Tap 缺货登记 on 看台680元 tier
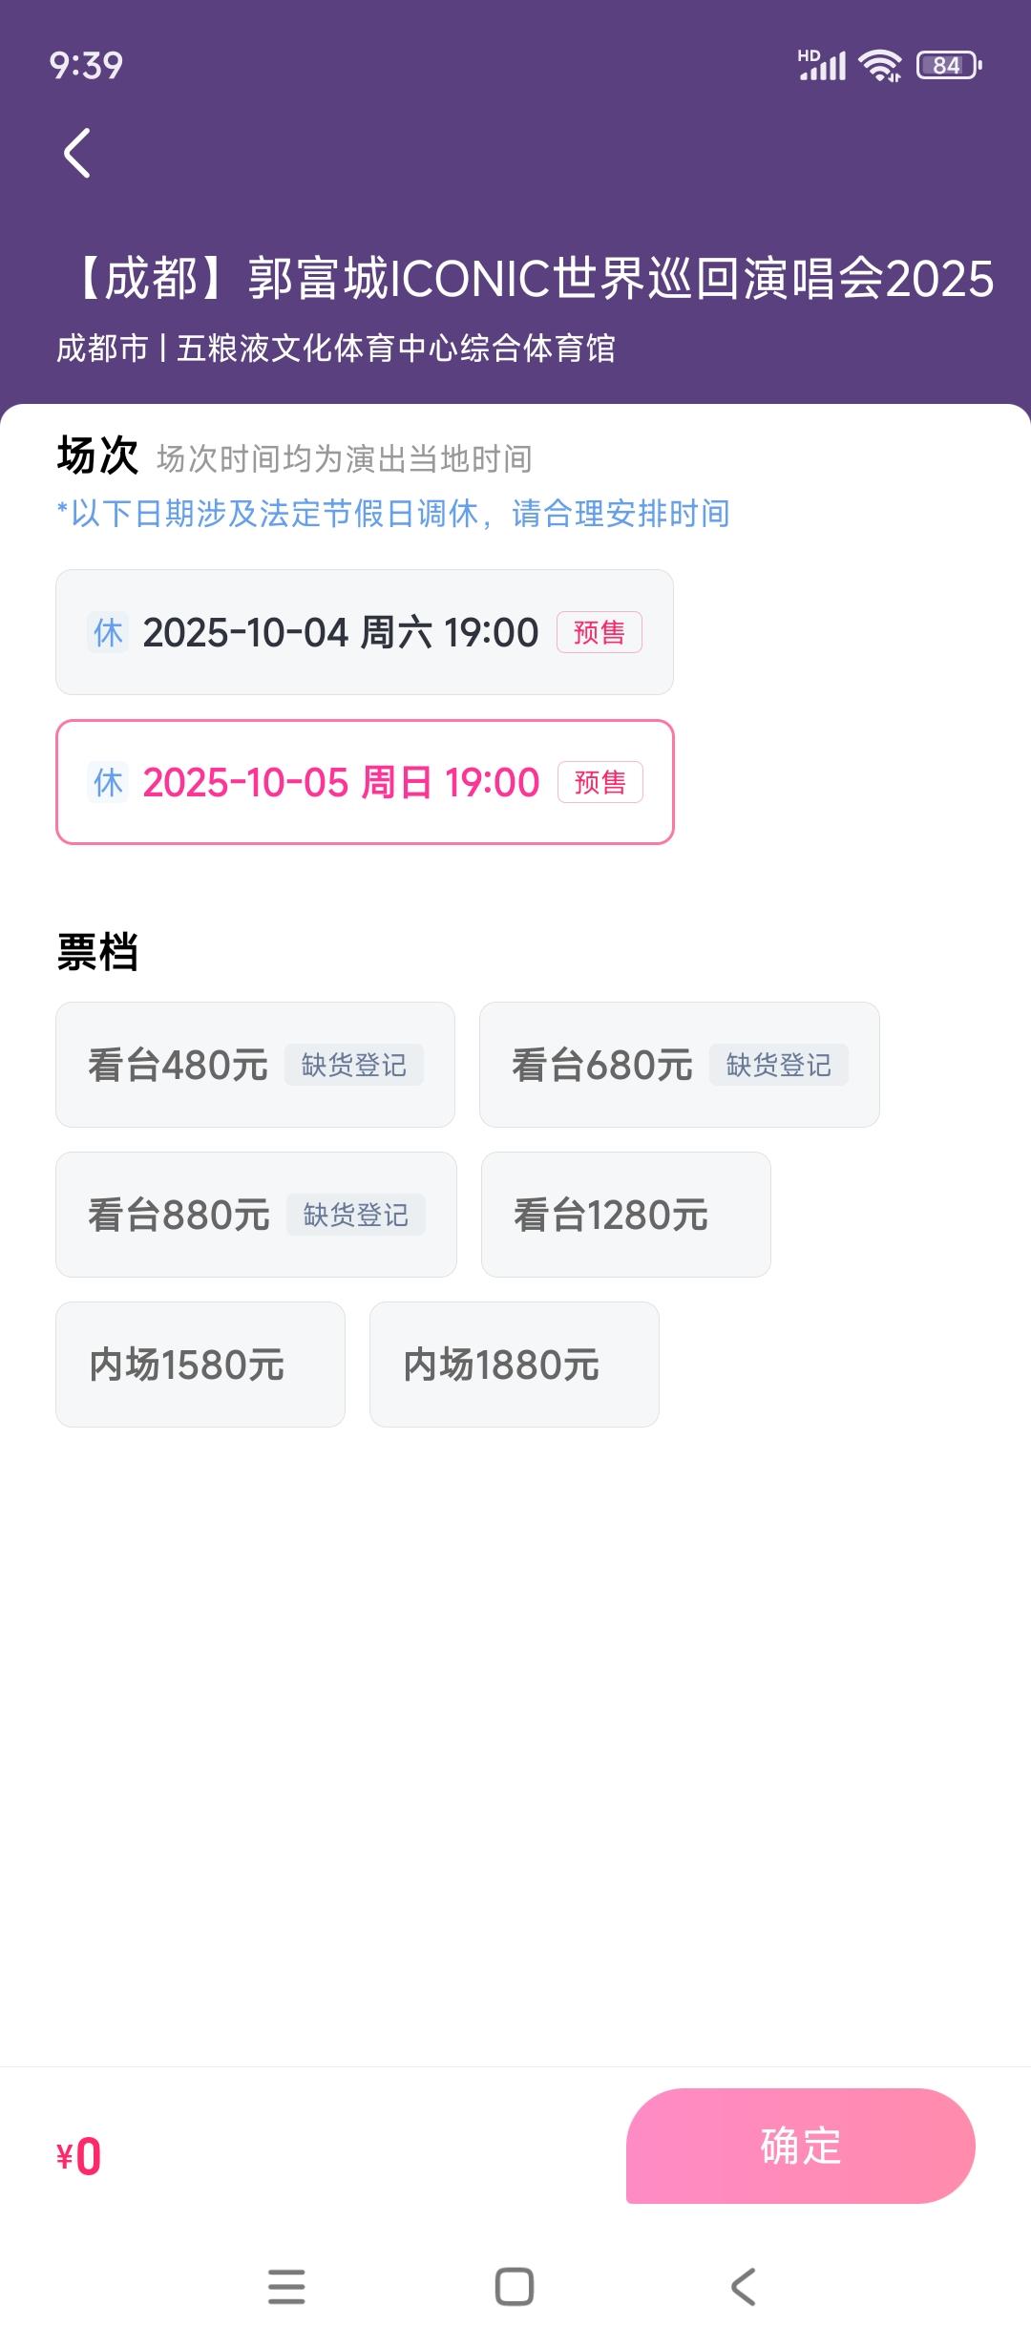 [x=778, y=1065]
